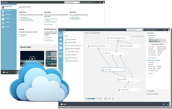Collapse the Quick Help panel
172x109 pixels.
(x=168, y=91)
